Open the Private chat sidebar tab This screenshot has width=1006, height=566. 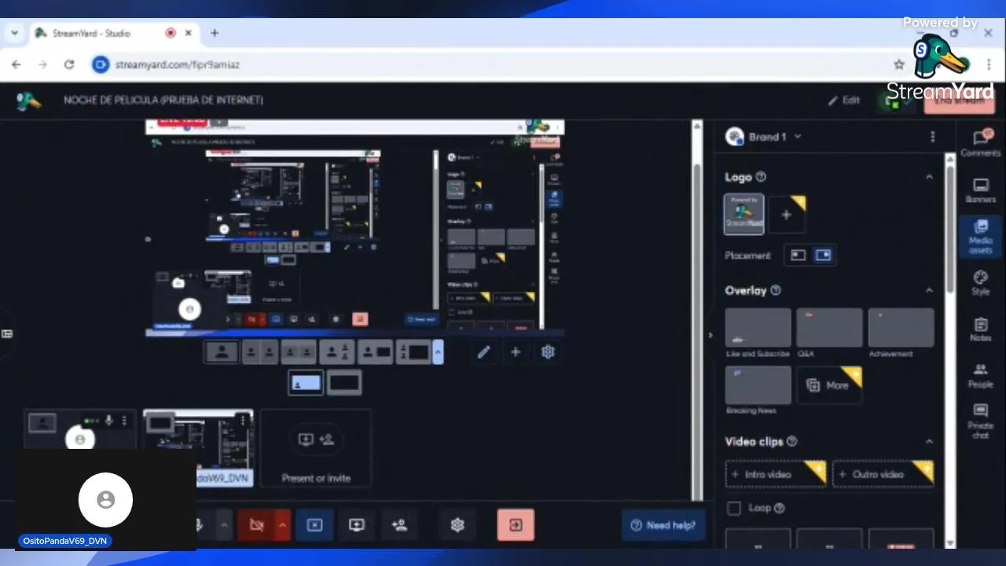tap(980, 421)
